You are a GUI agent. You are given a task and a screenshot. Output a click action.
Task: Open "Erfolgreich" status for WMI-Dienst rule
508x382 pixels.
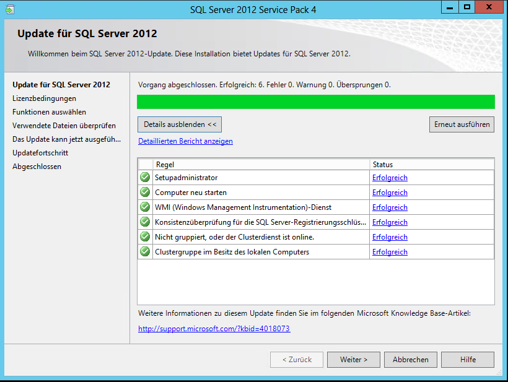(x=390, y=207)
